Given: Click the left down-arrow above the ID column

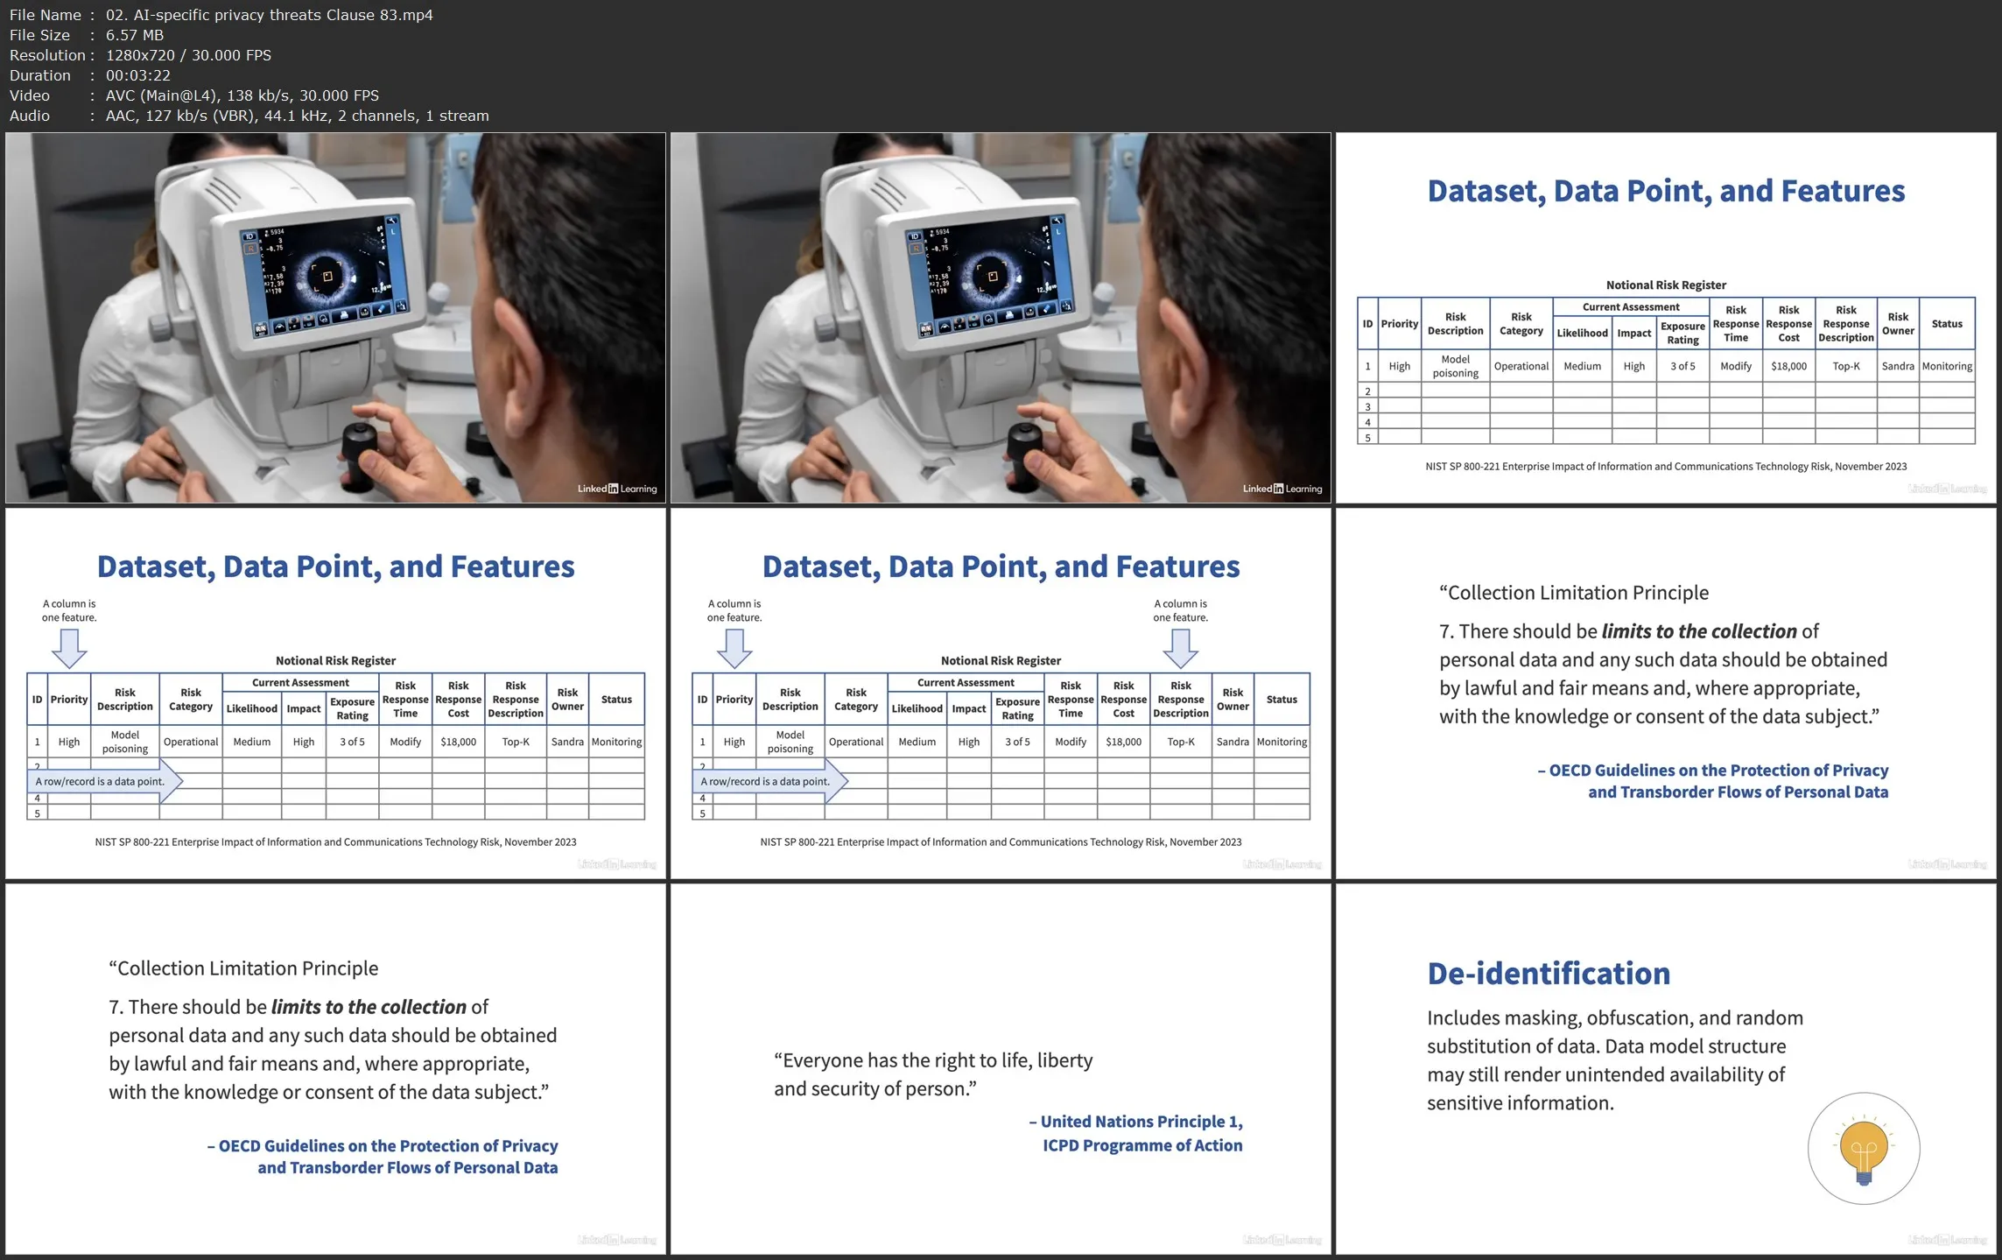Looking at the screenshot, I should point(69,648).
